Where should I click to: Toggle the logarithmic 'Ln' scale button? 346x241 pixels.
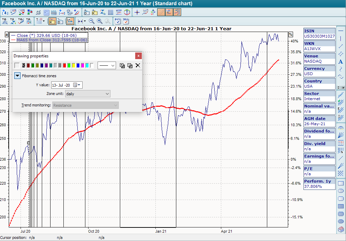(70, 21)
